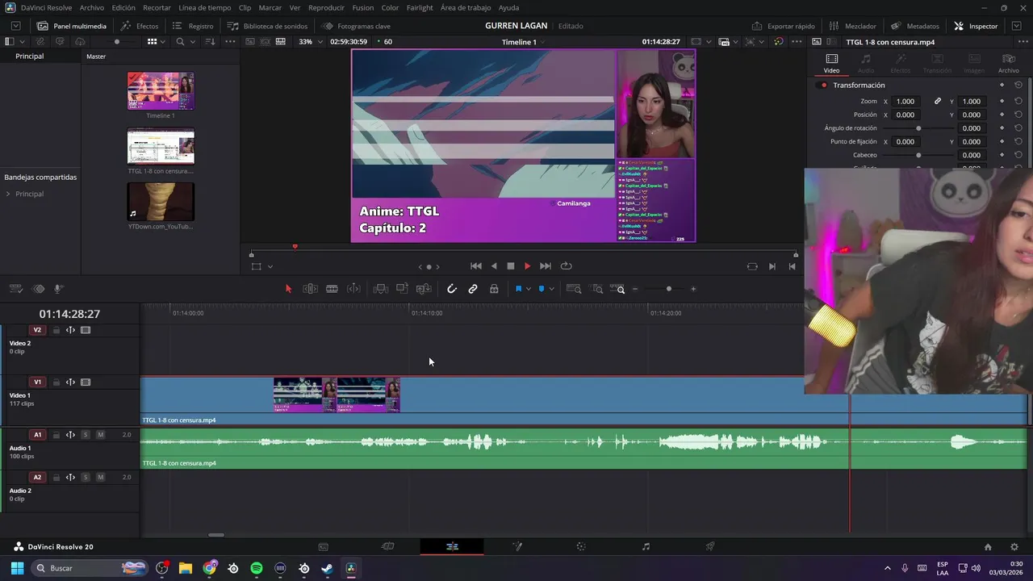The image size is (1033, 581).
Task: Jump to last frame button
Action: [546, 266]
